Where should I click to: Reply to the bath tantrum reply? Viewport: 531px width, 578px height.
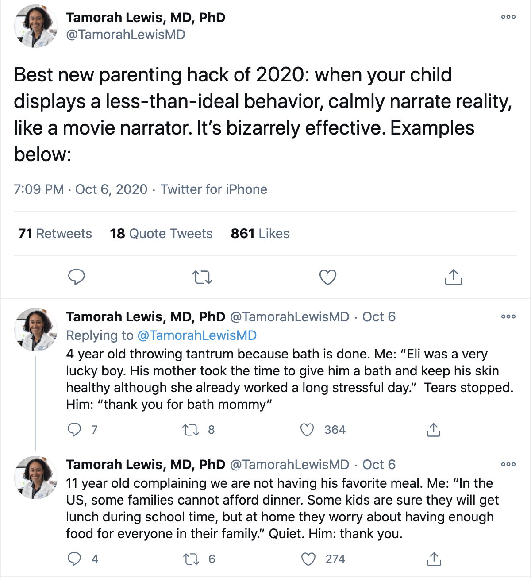(75, 429)
